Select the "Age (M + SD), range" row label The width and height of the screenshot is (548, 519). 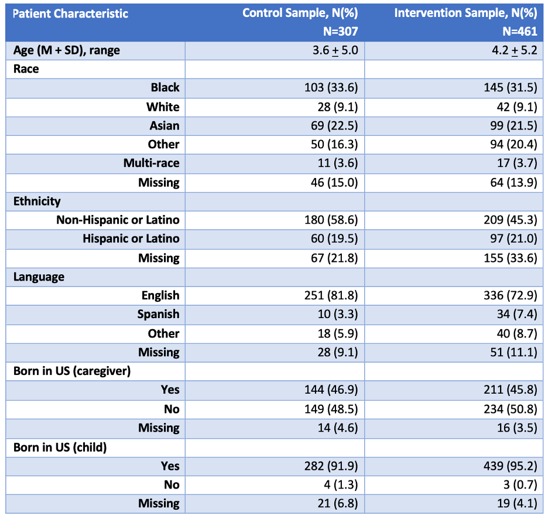pos(66,51)
